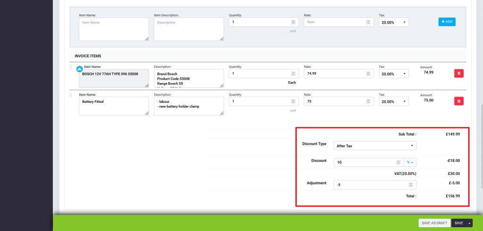Screen dimensions: 483x231
Task: Click the Discount value spinner
Action: (398, 162)
